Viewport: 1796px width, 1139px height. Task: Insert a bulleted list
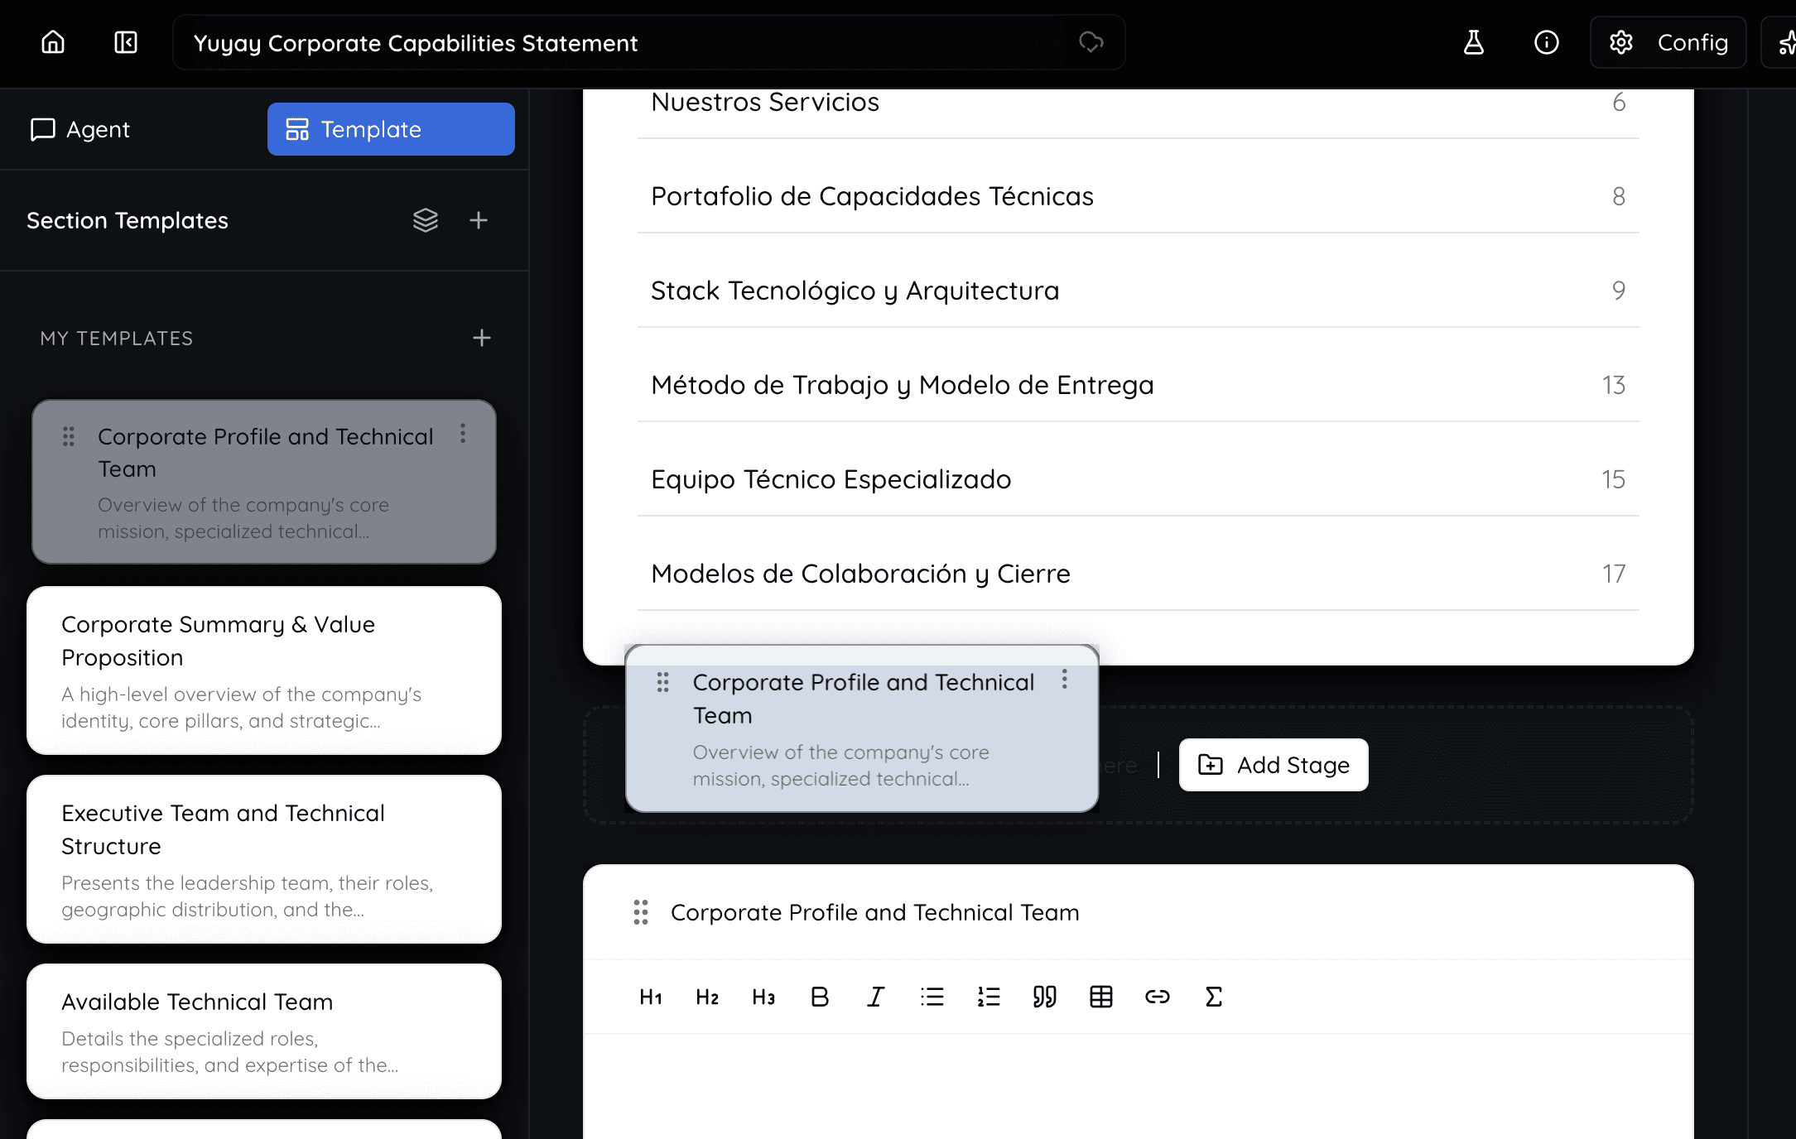tap(932, 997)
